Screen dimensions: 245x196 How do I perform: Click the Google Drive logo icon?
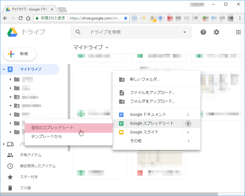[x=12, y=32]
